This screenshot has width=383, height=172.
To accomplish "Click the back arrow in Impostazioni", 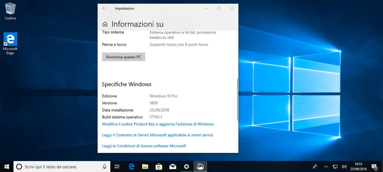I will pos(104,8).
